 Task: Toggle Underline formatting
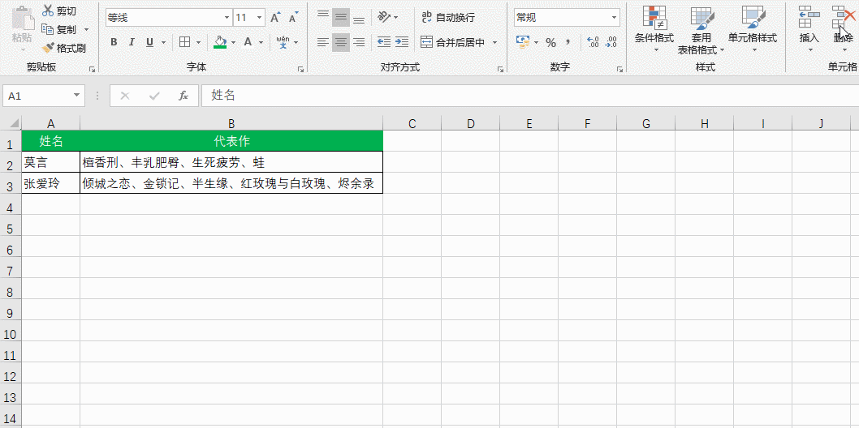149,42
